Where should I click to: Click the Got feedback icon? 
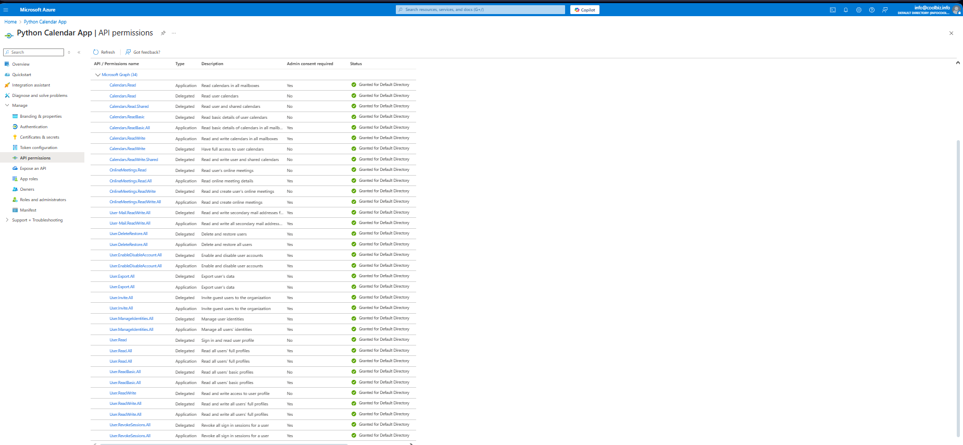128,52
